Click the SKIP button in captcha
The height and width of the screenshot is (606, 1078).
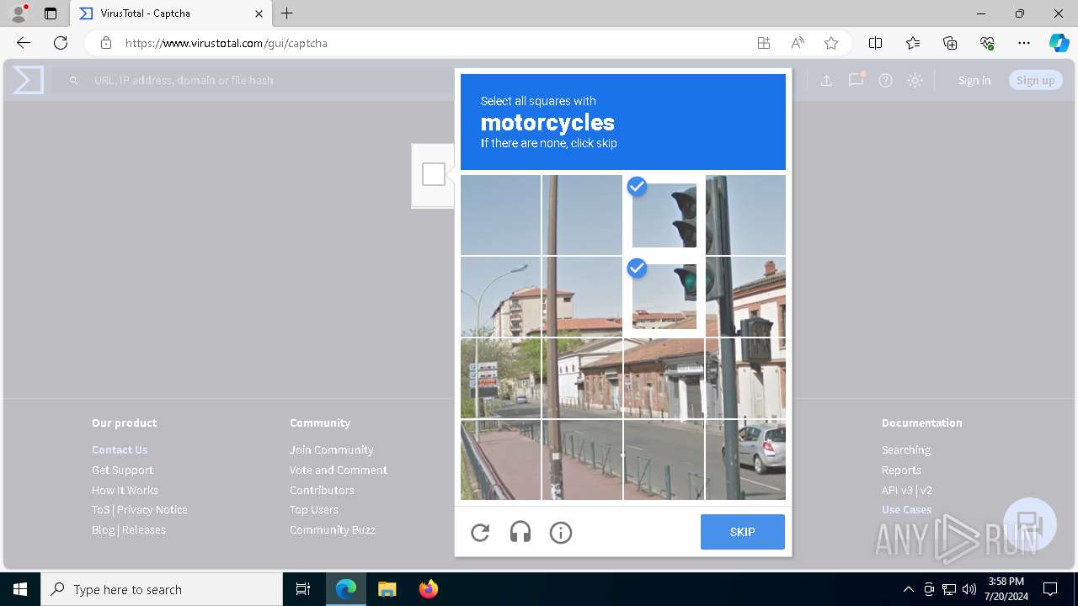click(x=742, y=532)
